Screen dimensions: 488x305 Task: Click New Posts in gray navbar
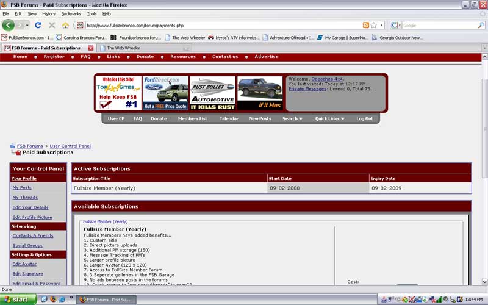coord(260,118)
